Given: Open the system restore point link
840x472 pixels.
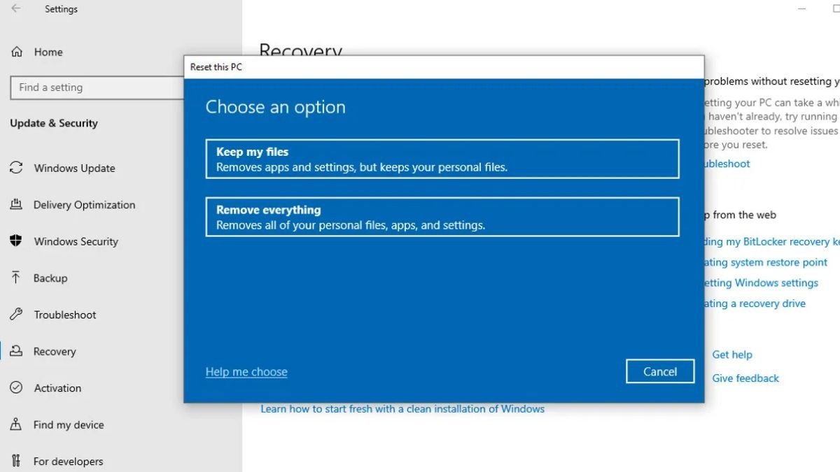Looking at the screenshot, I should (766, 262).
